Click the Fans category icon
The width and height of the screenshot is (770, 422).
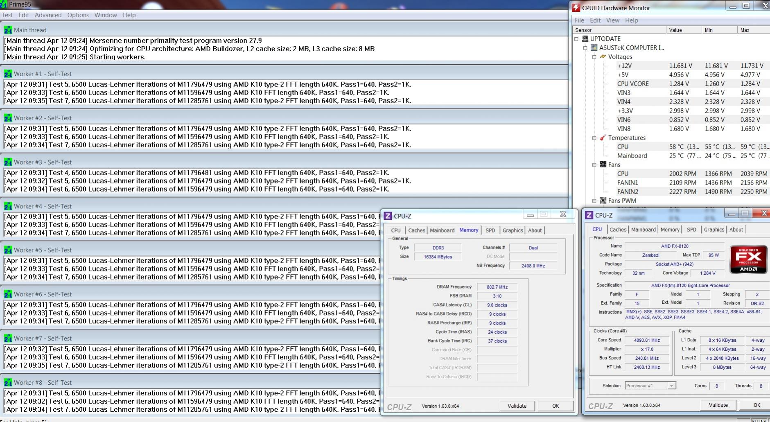tap(603, 165)
